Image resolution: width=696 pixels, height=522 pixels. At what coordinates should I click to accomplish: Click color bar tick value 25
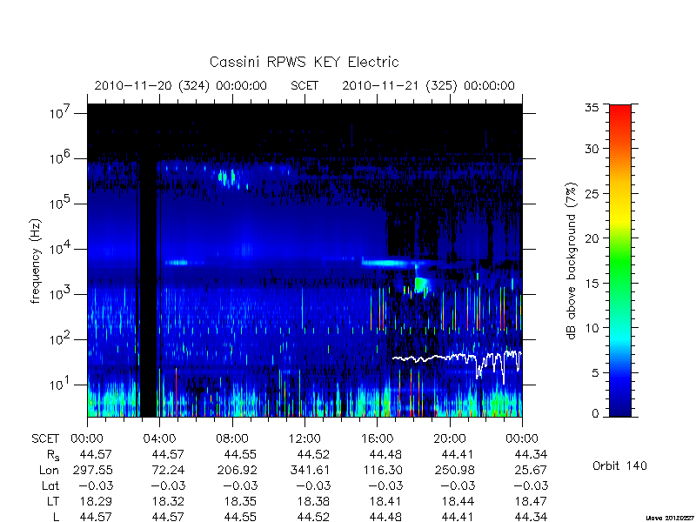[592, 193]
